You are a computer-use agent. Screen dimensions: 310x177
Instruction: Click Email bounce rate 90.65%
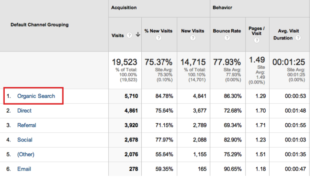pyautogui.click(x=233, y=169)
